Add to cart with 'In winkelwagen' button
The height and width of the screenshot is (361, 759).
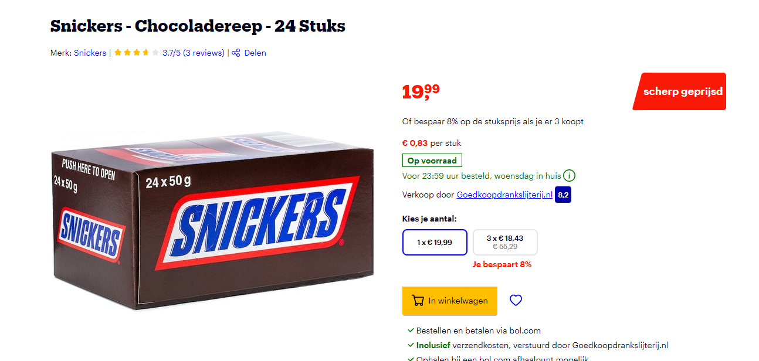click(x=450, y=301)
